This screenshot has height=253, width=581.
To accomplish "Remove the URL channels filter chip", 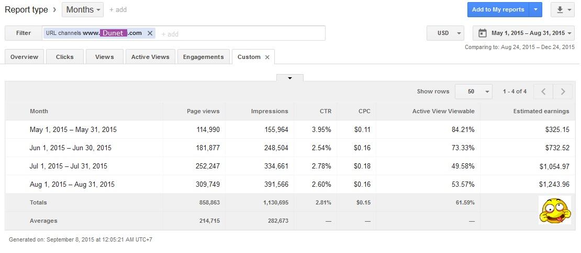I will 150,33.
